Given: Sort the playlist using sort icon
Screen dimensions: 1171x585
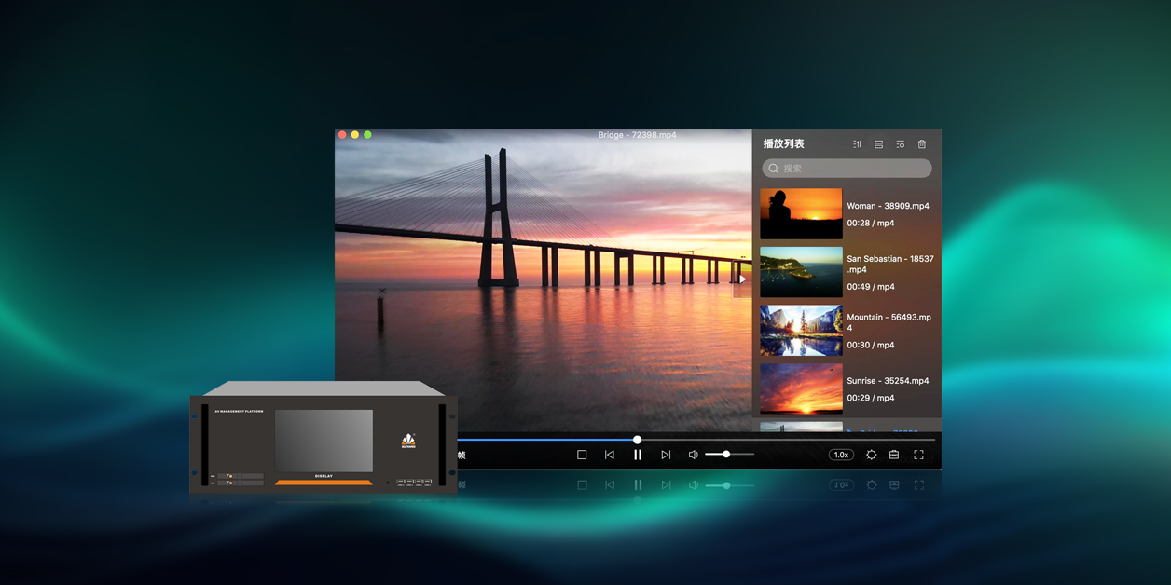Looking at the screenshot, I should point(857,144).
